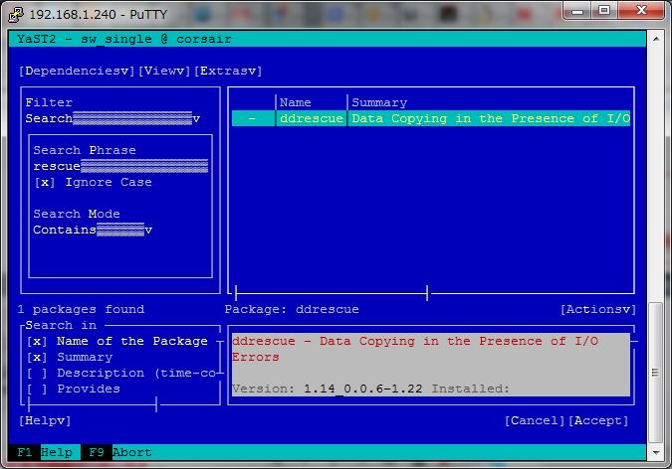Click the PuTTY vertical scrollbar thumb

pos(655,373)
